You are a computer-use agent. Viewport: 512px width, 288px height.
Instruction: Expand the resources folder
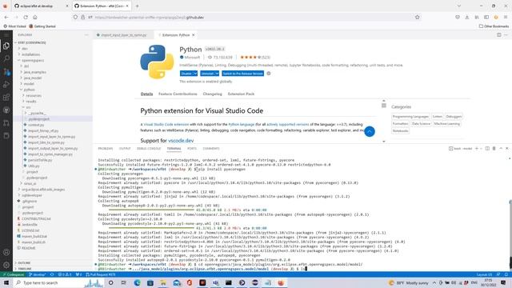point(34,96)
